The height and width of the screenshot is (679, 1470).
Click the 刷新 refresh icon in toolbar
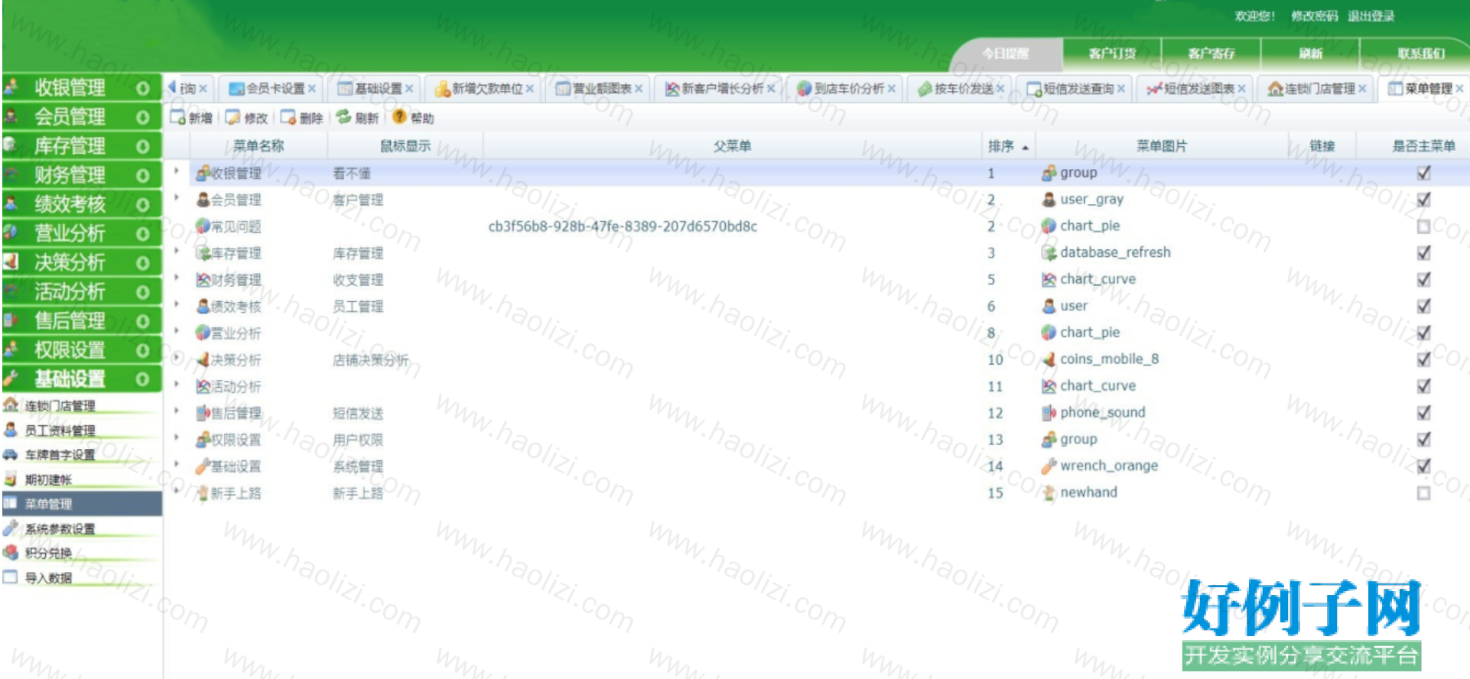(x=344, y=117)
